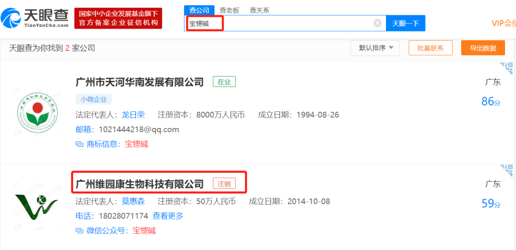Click 广东 region on first company
Viewport: 516px width, 250px height.
[x=493, y=82]
